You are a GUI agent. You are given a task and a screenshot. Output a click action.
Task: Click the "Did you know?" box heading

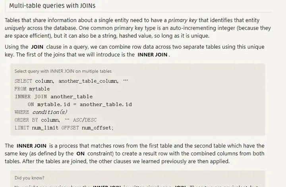pos(29,178)
